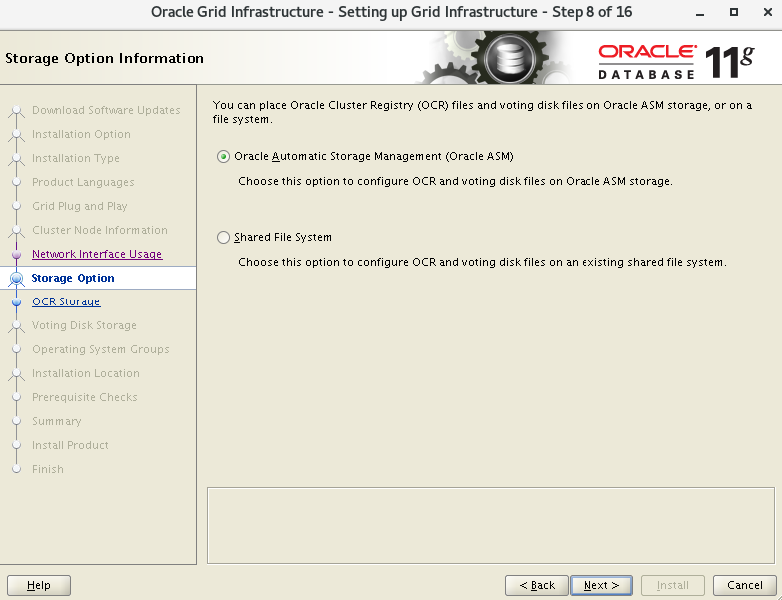Go to the Network Interface Usage step

click(x=97, y=254)
